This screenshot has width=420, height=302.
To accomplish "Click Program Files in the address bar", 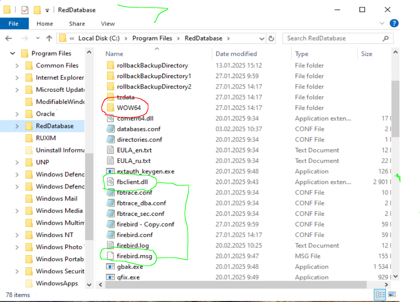I will 152,38.
